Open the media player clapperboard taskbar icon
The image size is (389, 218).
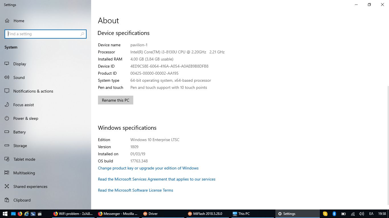(40, 214)
